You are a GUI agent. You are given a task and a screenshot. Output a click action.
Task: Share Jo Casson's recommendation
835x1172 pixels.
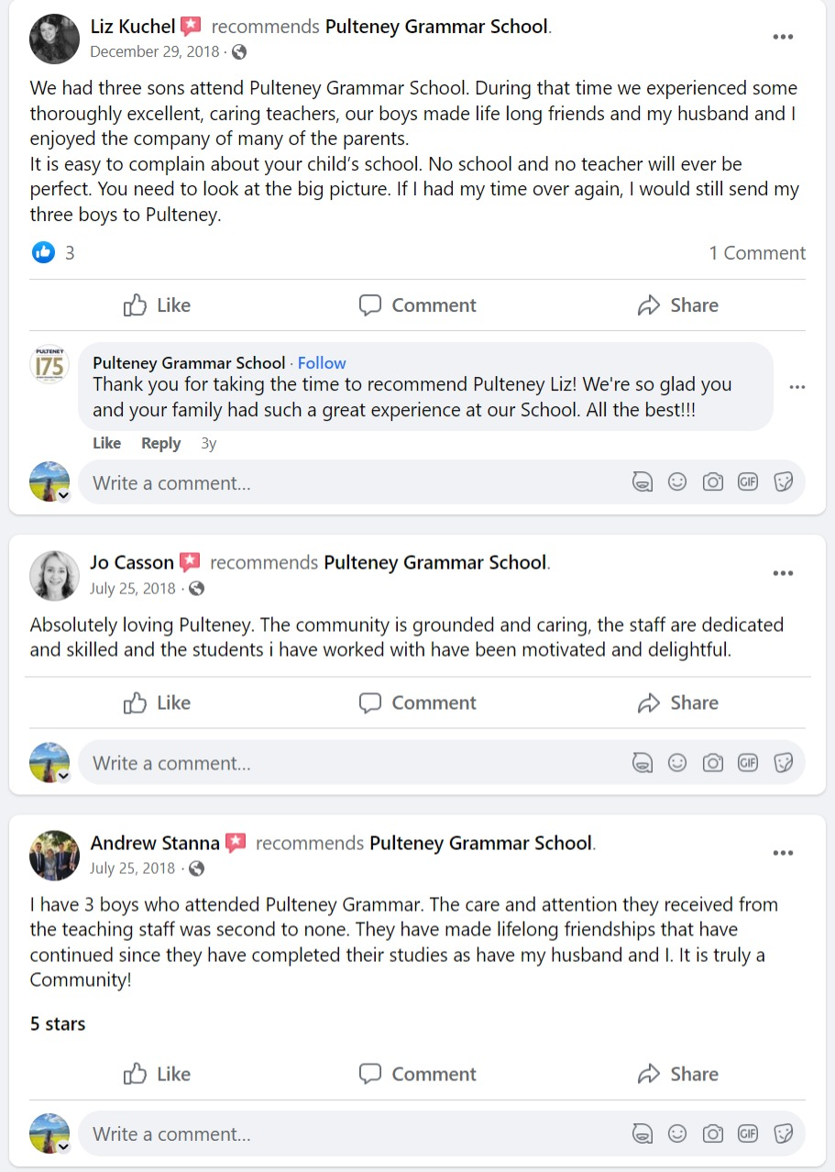[677, 703]
